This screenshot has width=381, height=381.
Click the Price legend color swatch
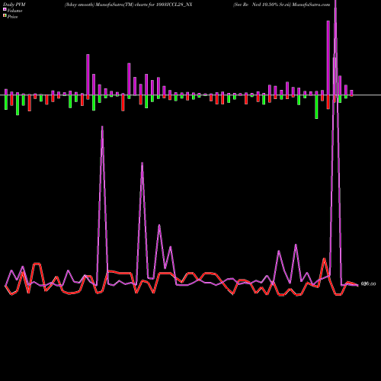[5, 16]
